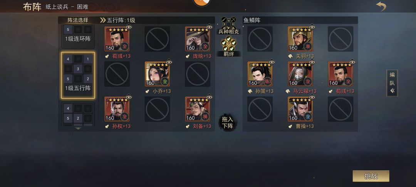Select enemy 曹操 portrait
Viewport: 416px width, 187px height.
coord(300,109)
